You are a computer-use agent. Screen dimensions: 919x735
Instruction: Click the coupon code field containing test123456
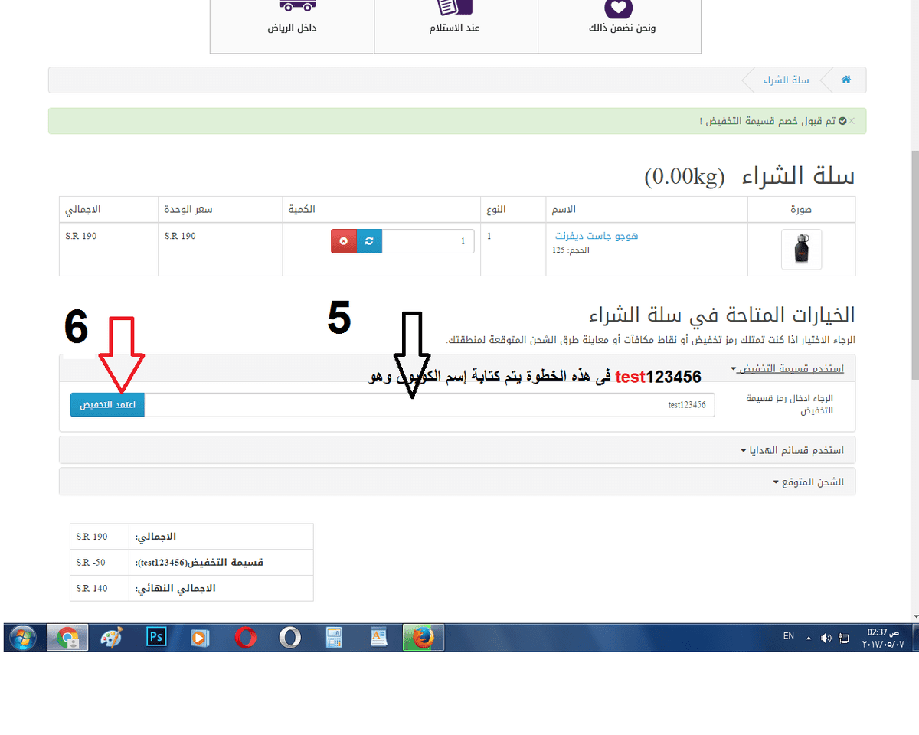pos(429,405)
